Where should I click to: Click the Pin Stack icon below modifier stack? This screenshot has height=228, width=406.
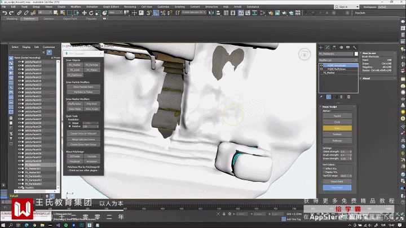point(321,97)
